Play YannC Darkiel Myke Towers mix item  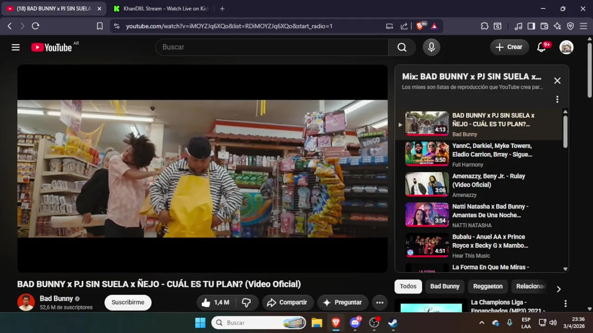479,154
